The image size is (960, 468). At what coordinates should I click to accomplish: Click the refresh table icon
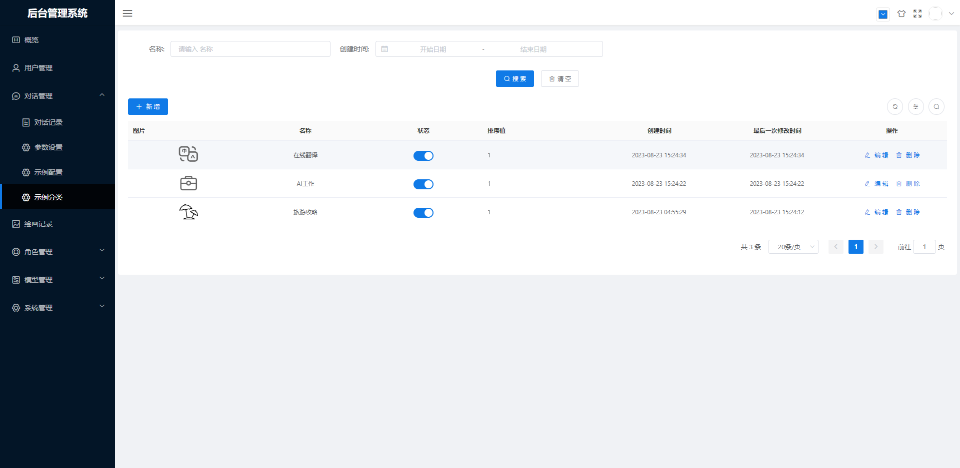tap(895, 106)
